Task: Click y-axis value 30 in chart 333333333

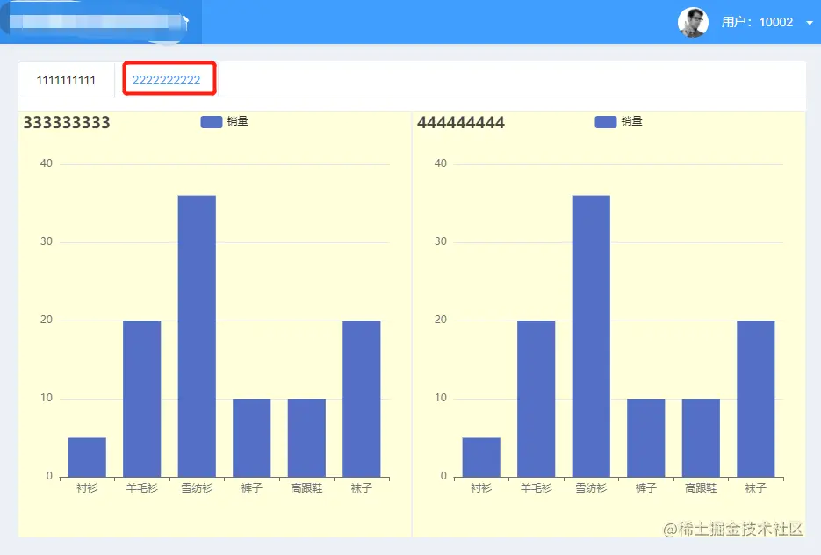Action: 47,241
